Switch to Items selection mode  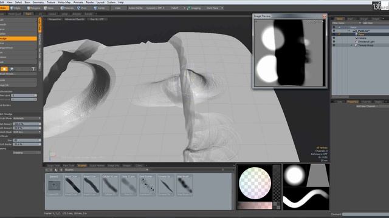49,8
